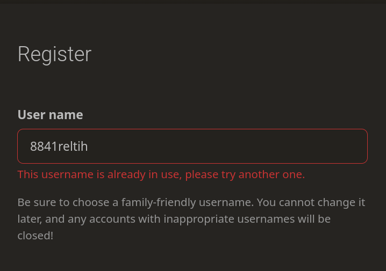Click the blank area below the closed! text
The height and width of the screenshot is (271, 386).
[x=193, y=257]
